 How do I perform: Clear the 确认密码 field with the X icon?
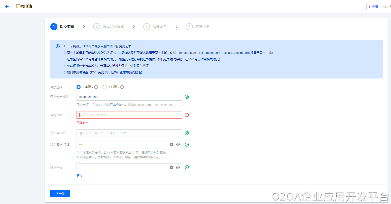(x=171, y=167)
